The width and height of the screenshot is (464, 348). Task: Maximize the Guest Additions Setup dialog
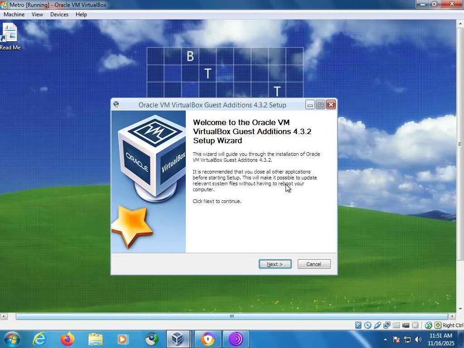click(x=320, y=105)
